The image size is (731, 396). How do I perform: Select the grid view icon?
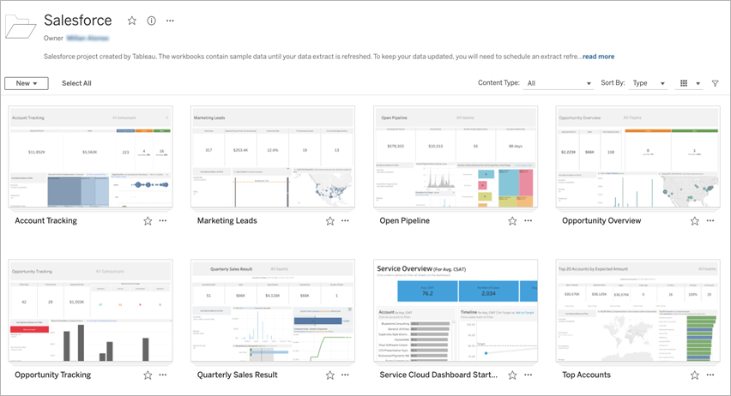684,83
